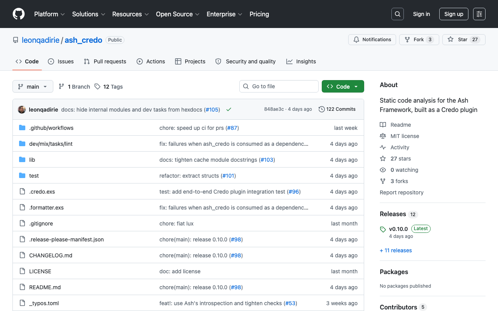Click the branch icon beside 1 Branch
The height and width of the screenshot is (311, 498).
61,87
